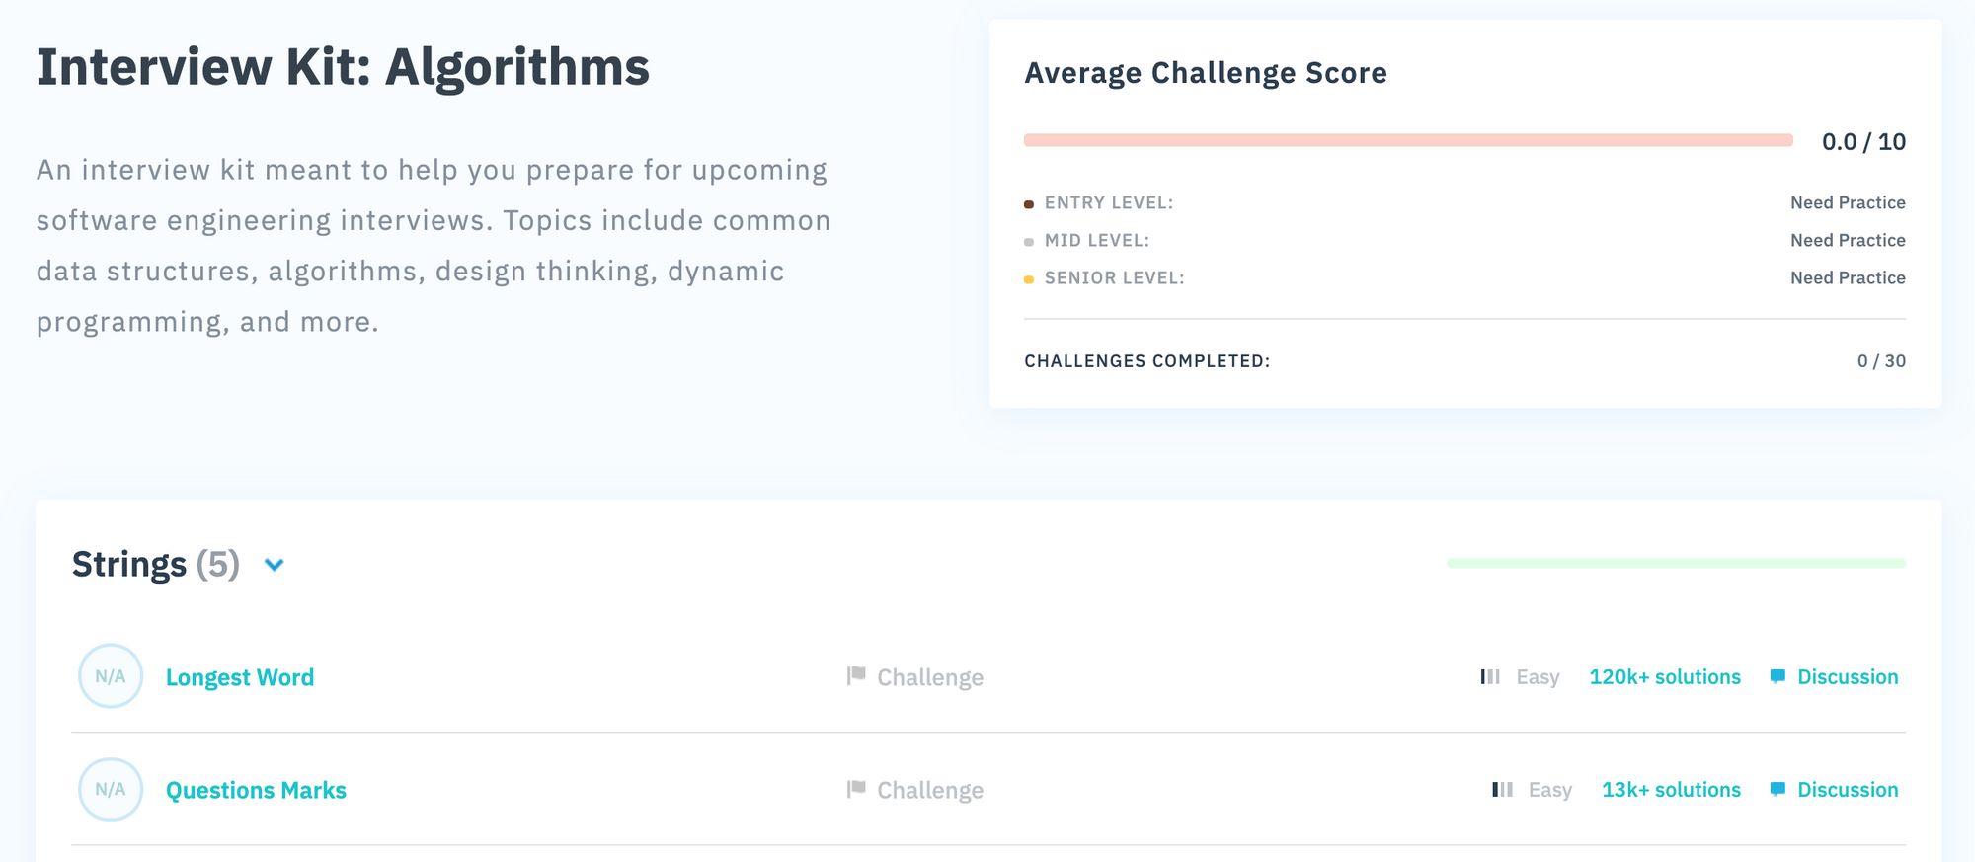Open the Longest Word challenge

(x=240, y=677)
